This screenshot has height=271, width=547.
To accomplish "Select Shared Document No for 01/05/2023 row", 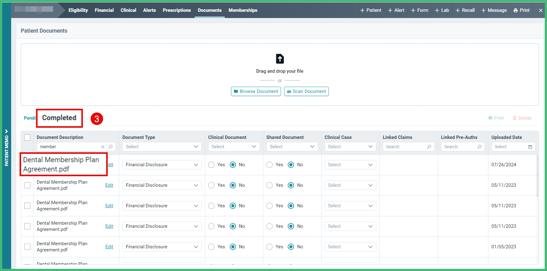I will coord(291,247).
